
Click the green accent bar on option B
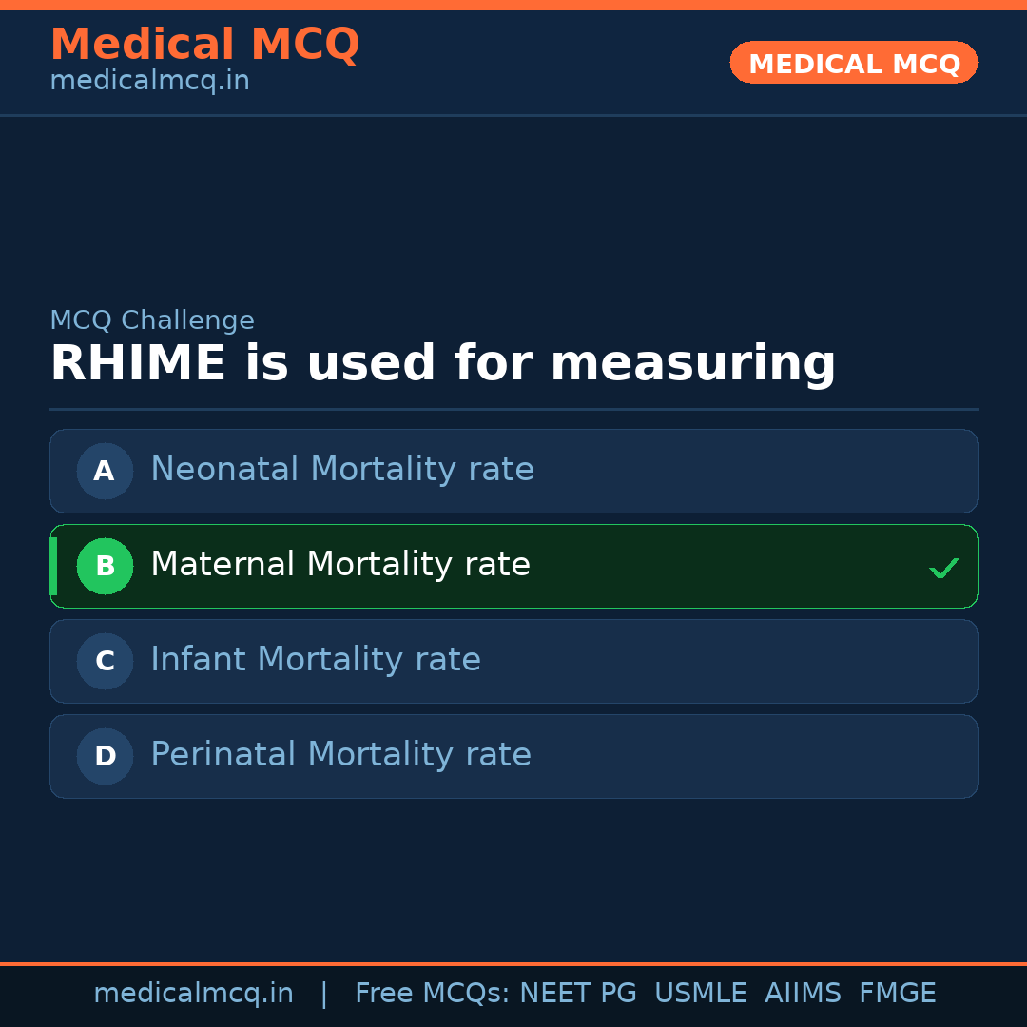click(x=53, y=566)
